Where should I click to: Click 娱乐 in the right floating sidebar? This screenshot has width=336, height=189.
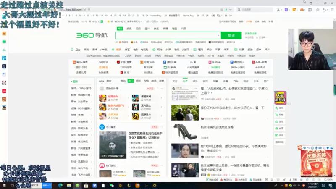280,108
